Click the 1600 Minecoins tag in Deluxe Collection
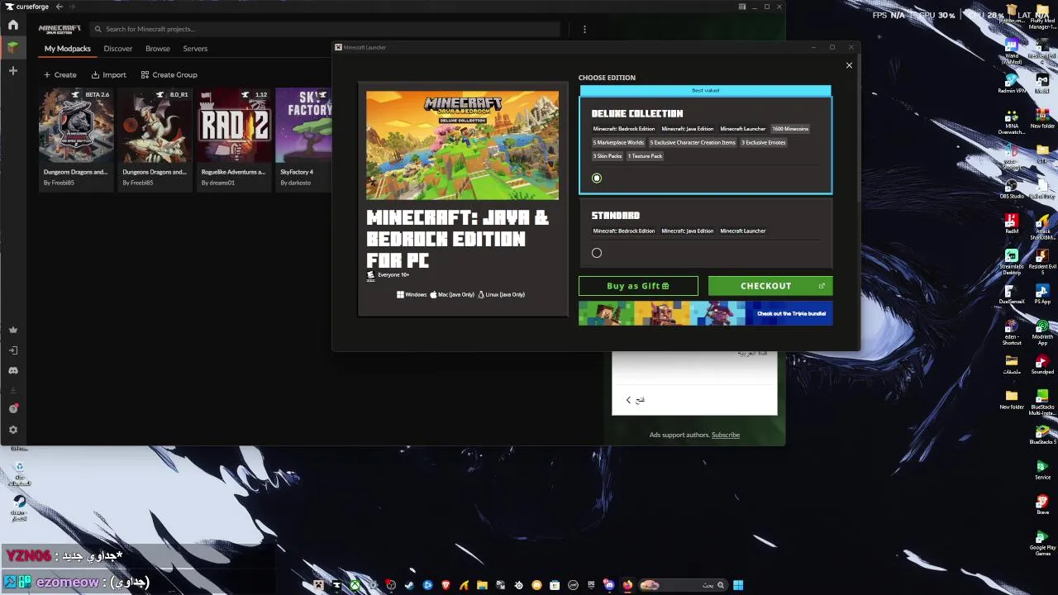The width and height of the screenshot is (1058, 595). (790, 129)
